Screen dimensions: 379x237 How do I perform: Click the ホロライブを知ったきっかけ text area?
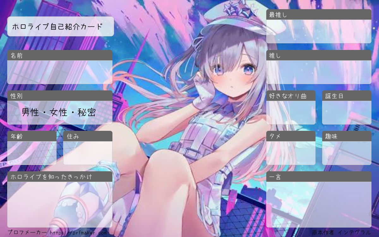[60, 204]
